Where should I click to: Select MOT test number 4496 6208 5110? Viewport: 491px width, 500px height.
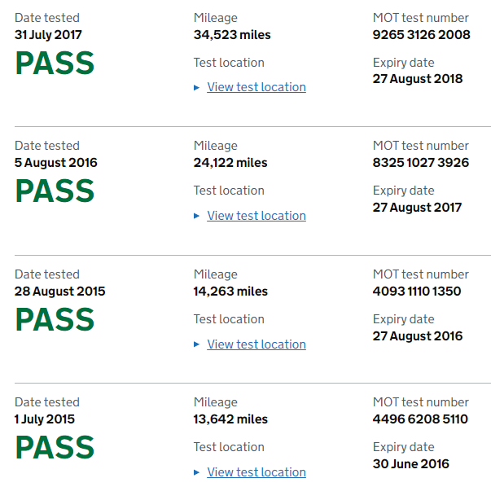coord(420,419)
